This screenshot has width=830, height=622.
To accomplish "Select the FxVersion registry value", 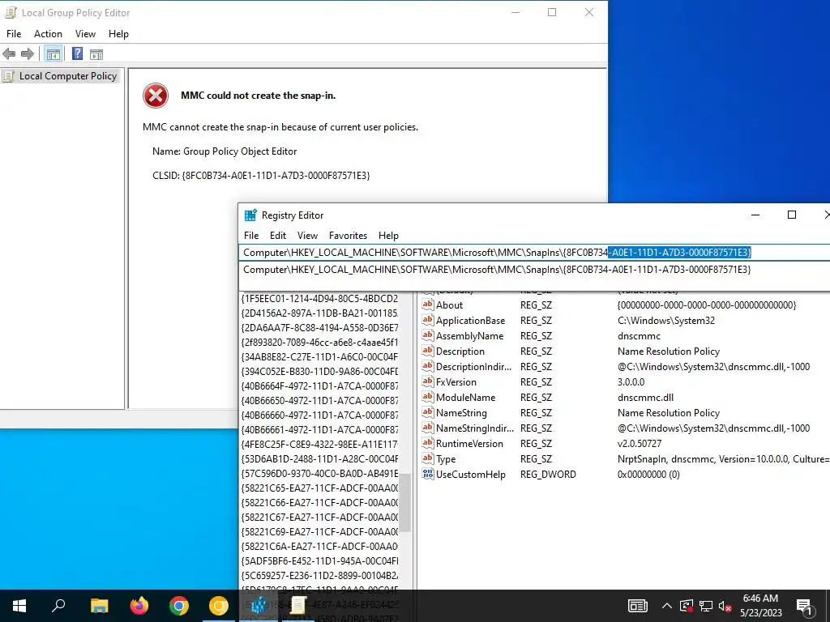I will [456, 382].
